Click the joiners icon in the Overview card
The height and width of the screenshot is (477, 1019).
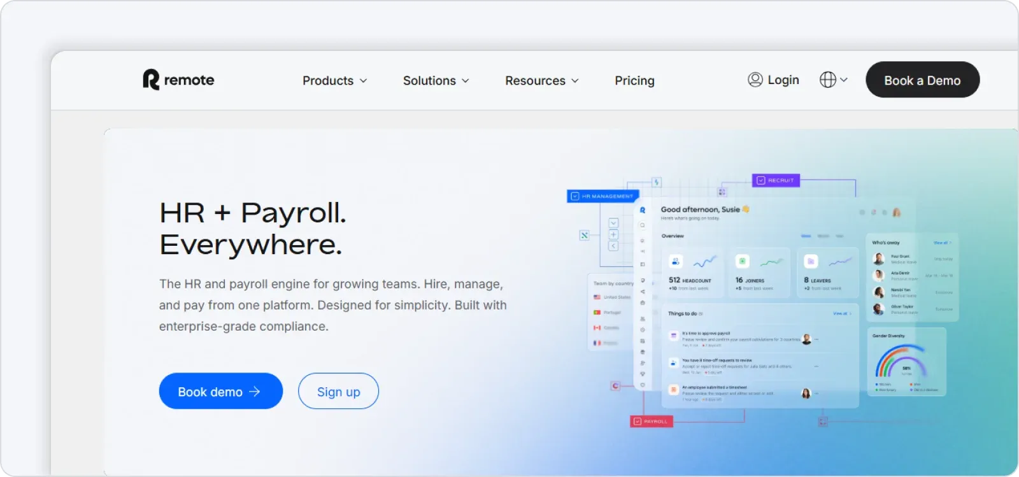tap(742, 261)
